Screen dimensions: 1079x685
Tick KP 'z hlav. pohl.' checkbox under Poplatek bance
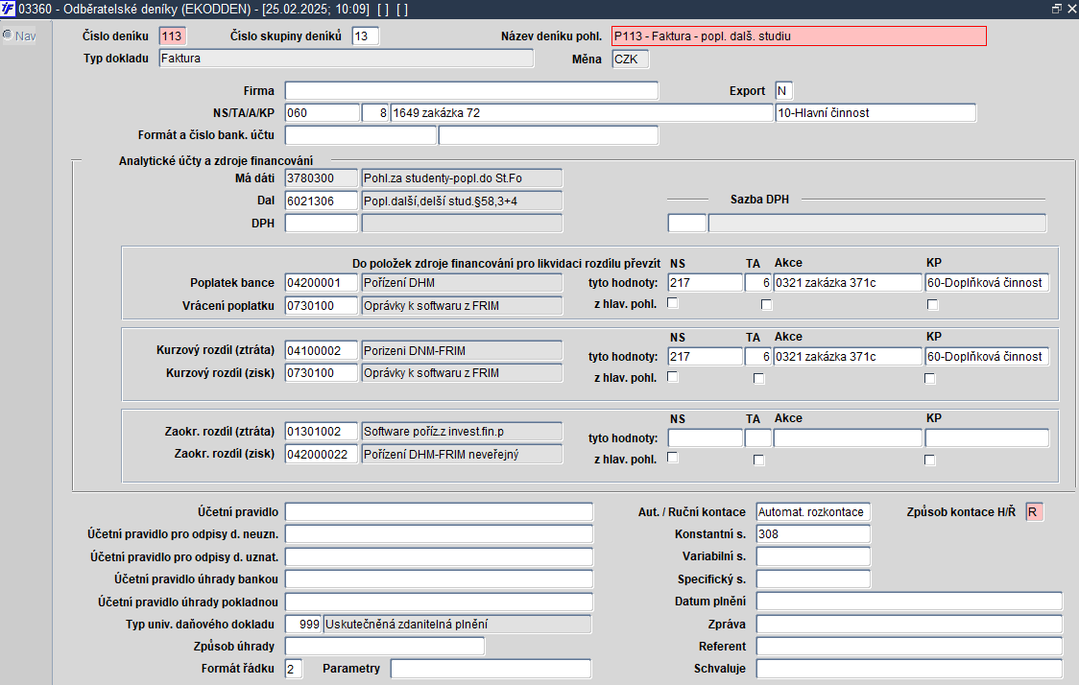click(x=932, y=305)
